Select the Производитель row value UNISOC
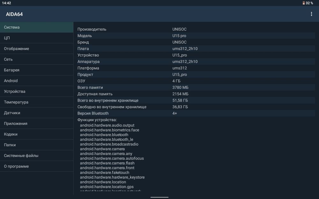The image size is (319, 199). click(179, 29)
